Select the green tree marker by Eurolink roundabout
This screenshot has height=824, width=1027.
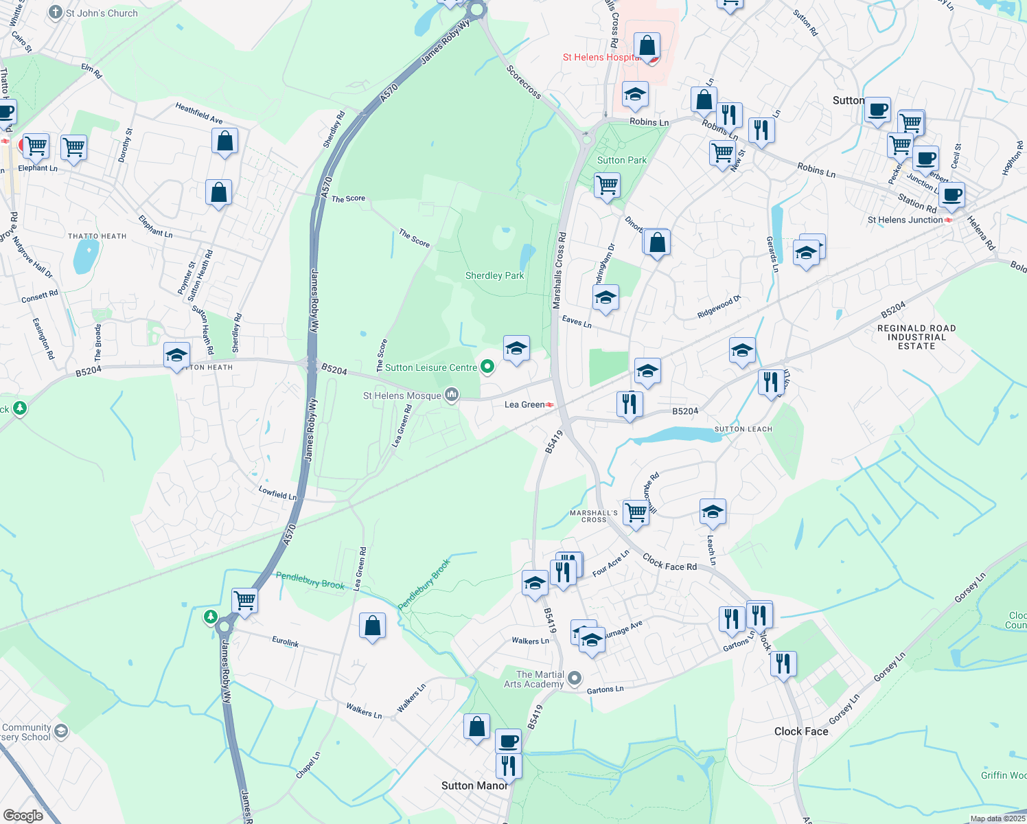tap(211, 617)
